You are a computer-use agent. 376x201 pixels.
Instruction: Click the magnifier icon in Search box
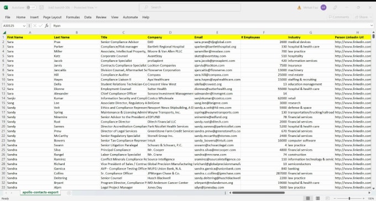click(x=146, y=7)
